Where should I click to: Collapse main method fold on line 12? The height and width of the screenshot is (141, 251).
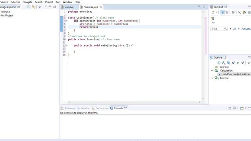[67, 45]
